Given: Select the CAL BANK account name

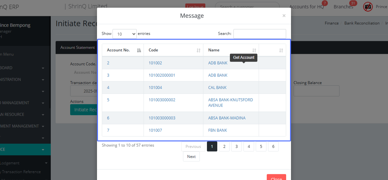Looking at the screenshot, I should 217,88.
